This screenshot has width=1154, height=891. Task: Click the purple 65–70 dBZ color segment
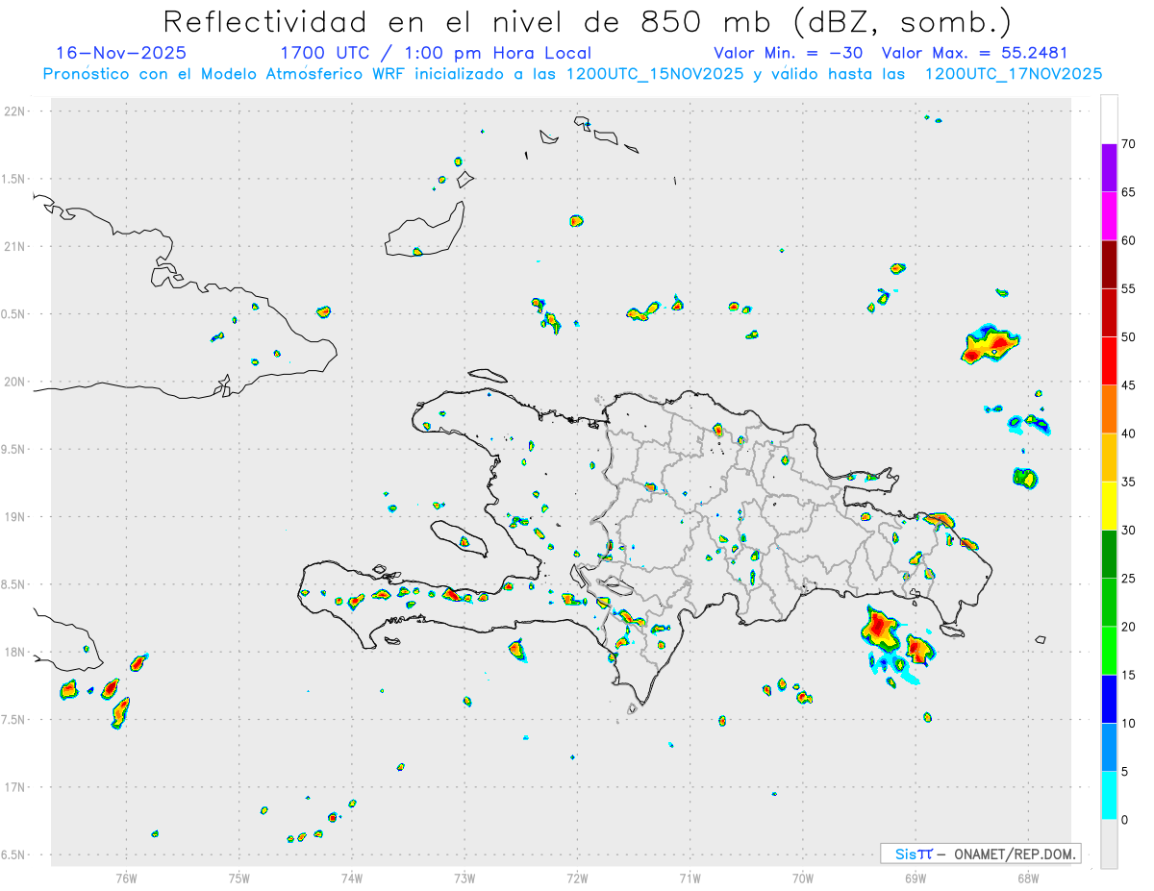(x=1109, y=167)
